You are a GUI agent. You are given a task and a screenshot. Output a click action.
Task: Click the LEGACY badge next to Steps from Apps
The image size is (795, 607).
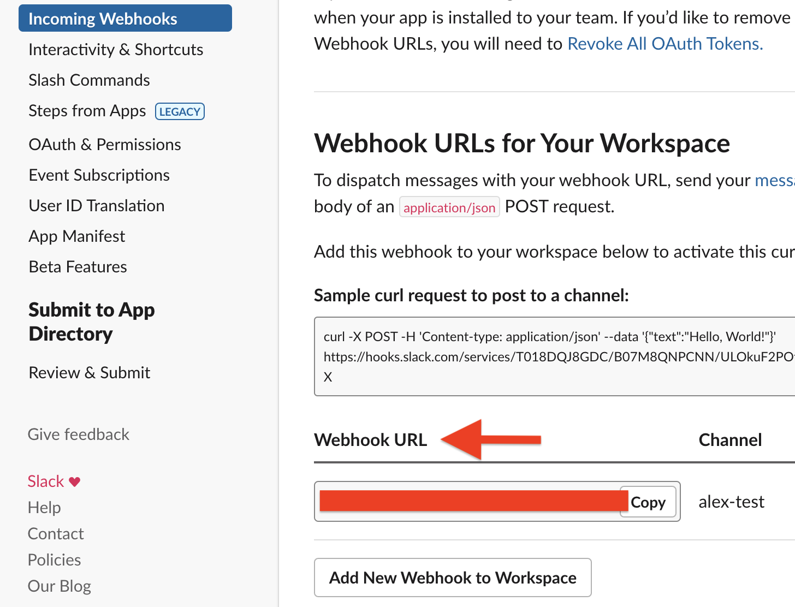pyautogui.click(x=180, y=111)
